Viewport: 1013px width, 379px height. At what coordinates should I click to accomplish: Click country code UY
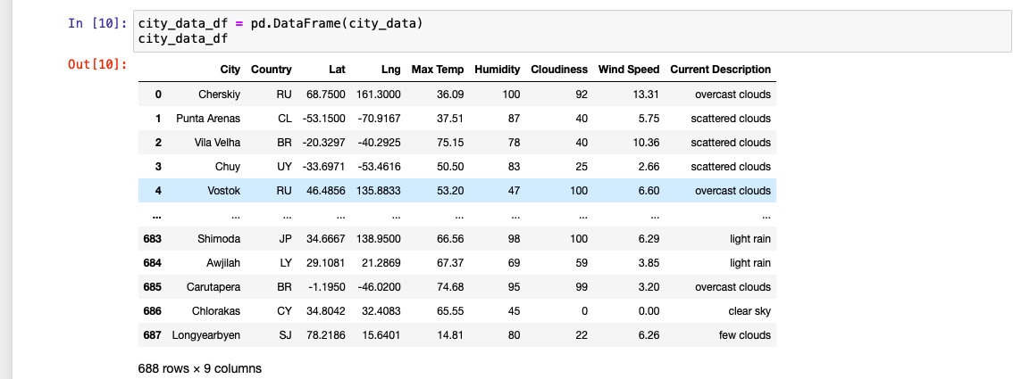(284, 166)
